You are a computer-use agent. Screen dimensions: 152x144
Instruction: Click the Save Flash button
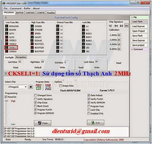(139, 36)
